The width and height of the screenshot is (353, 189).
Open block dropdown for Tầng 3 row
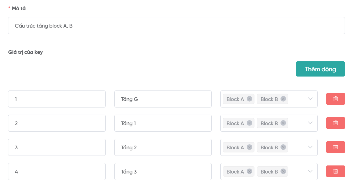click(311, 171)
